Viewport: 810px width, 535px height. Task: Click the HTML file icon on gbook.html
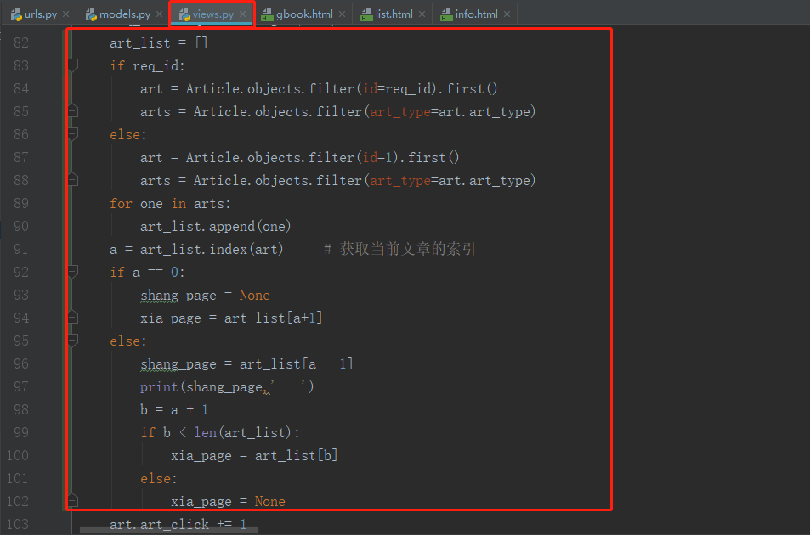pyautogui.click(x=267, y=15)
